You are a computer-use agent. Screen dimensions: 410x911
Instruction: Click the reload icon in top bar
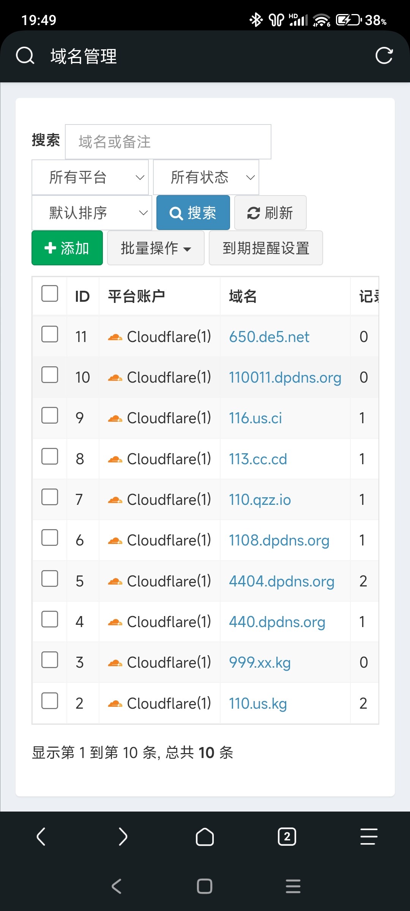tap(384, 56)
